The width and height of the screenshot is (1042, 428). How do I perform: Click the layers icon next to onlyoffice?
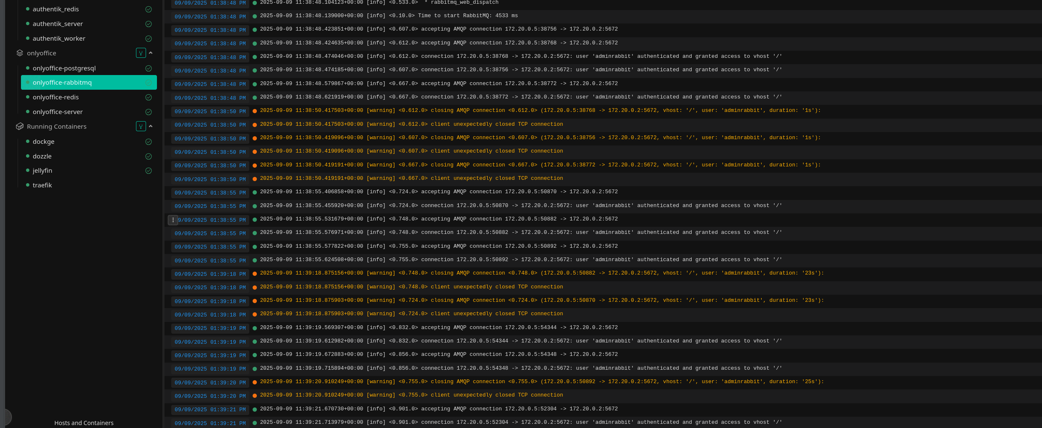pyautogui.click(x=20, y=53)
